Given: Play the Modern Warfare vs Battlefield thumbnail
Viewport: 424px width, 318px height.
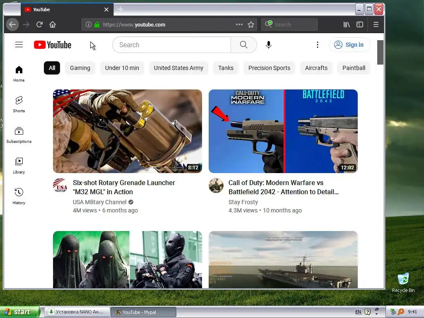Looking at the screenshot, I should point(283,131).
